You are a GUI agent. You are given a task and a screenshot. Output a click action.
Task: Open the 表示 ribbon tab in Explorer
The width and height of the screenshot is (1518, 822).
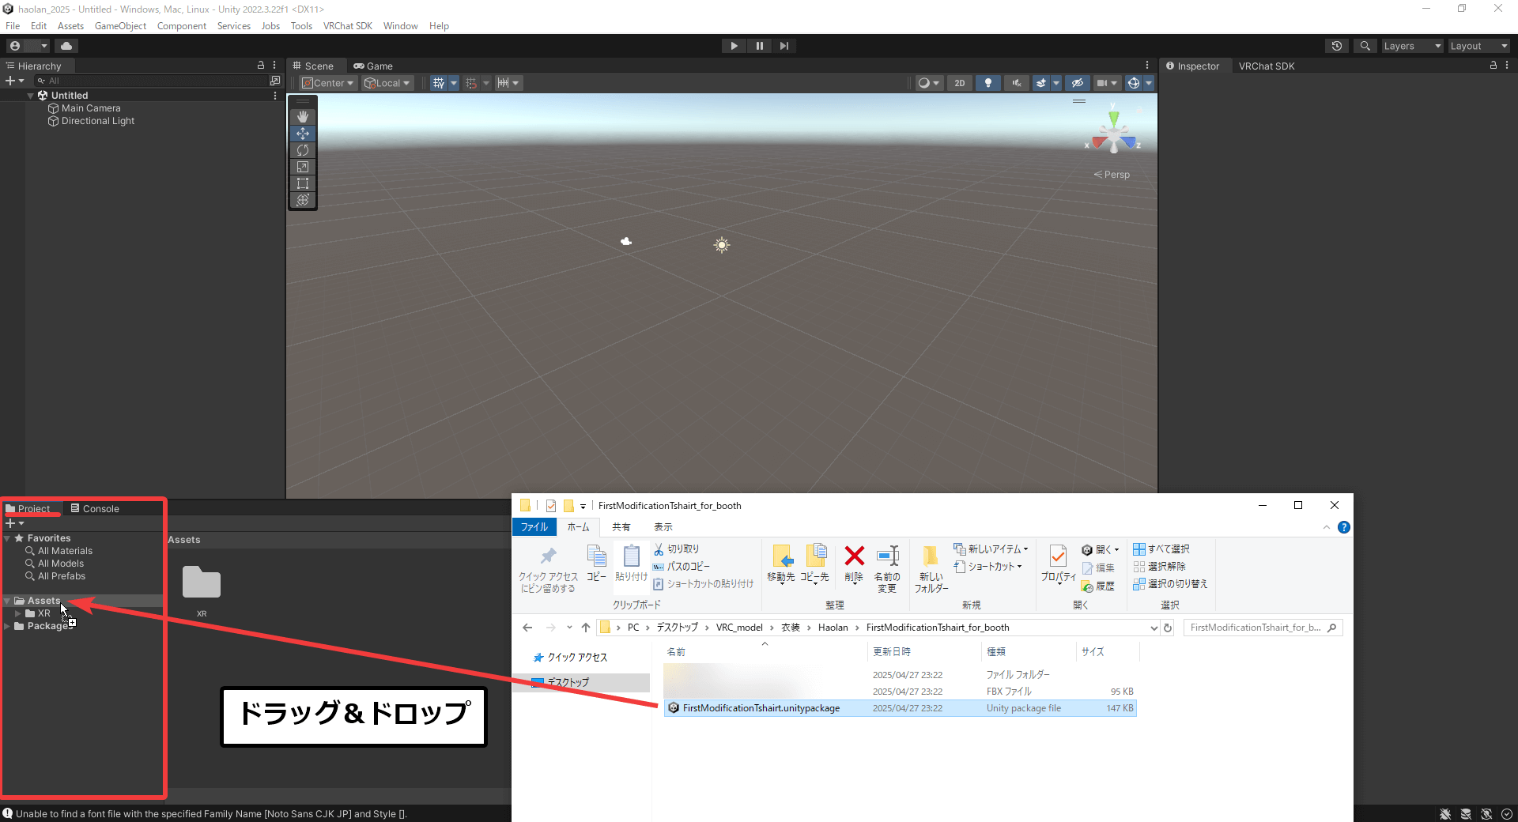pyautogui.click(x=663, y=527)
